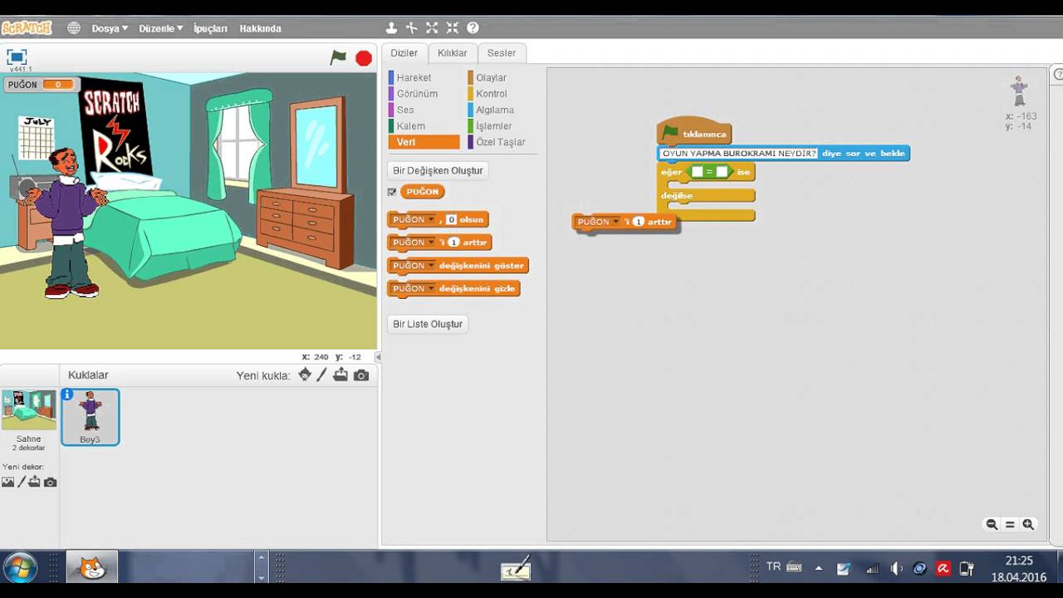
Task: Switch stage to full screen mode
Action: click(x=17, y=56)
